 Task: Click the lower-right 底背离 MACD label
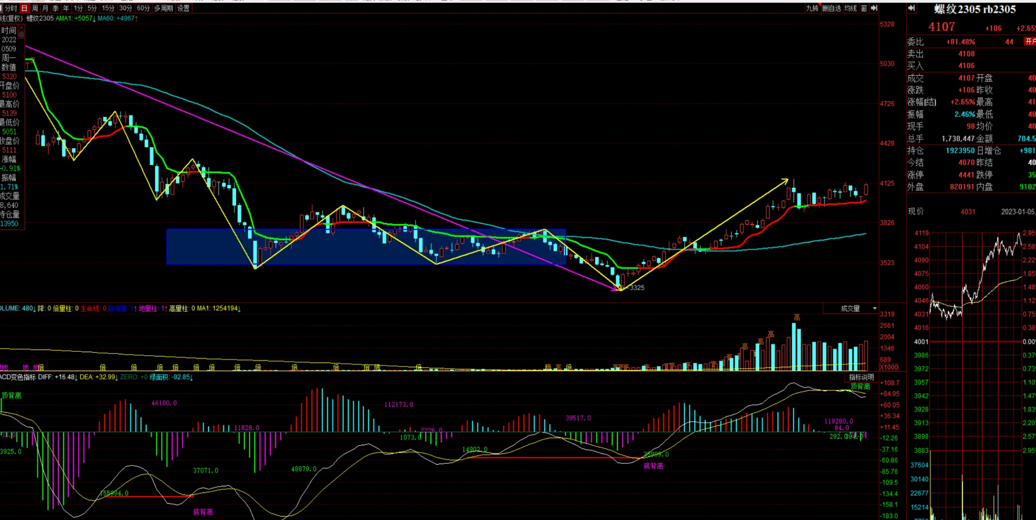(653, 466)
